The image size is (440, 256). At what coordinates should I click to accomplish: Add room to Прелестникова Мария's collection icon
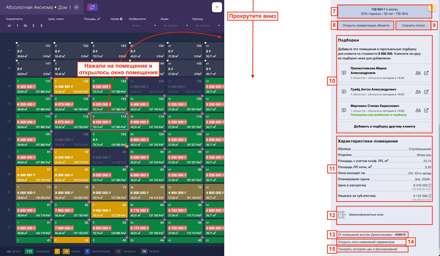[344, 73]
